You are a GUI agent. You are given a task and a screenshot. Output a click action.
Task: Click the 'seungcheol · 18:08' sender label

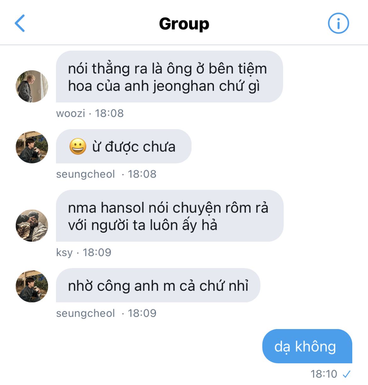(x=106, y=174)
